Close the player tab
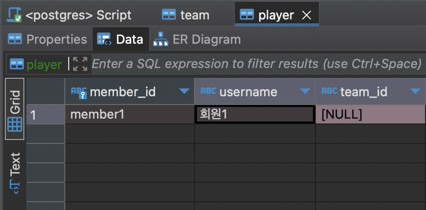 click(x=307, y=16)
